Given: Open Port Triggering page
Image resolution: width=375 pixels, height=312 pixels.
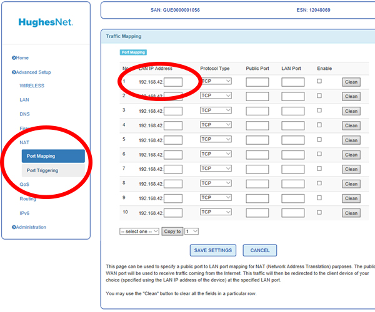Looking at the screenshot, I should click(x=53, y=170).
